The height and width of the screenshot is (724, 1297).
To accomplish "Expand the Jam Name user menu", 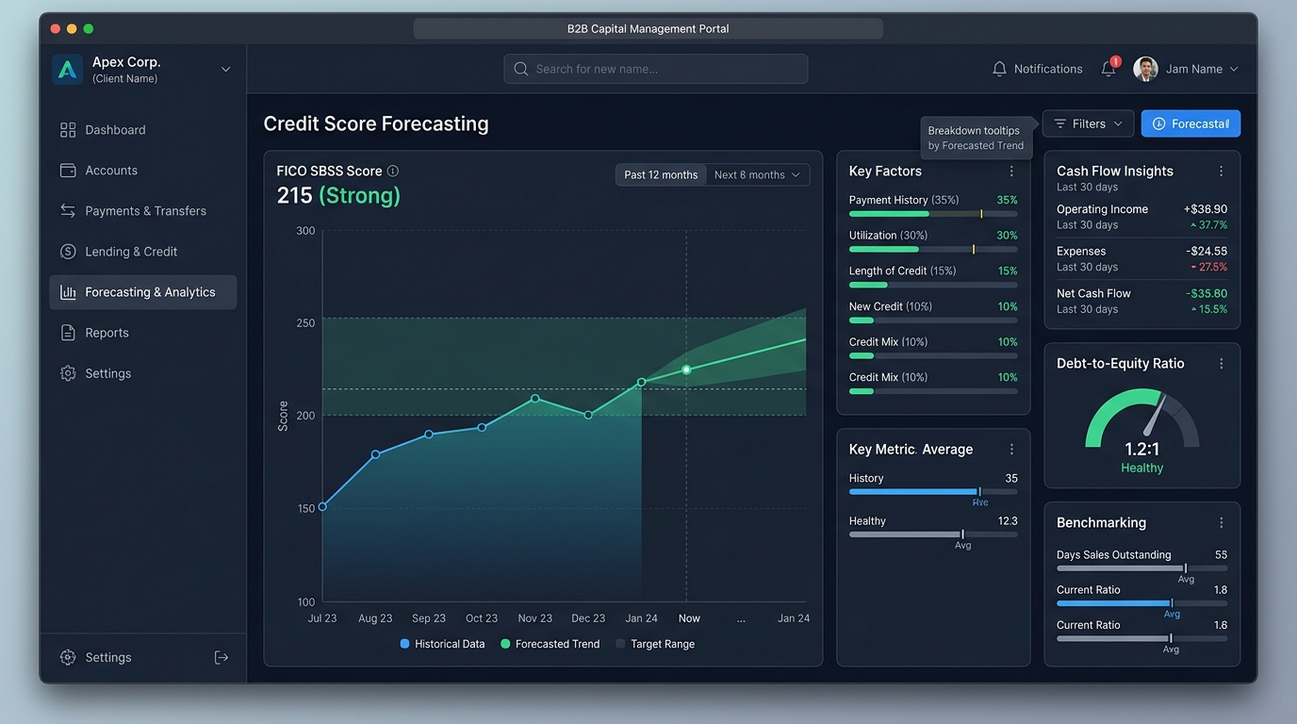I will coord(1202,69).
